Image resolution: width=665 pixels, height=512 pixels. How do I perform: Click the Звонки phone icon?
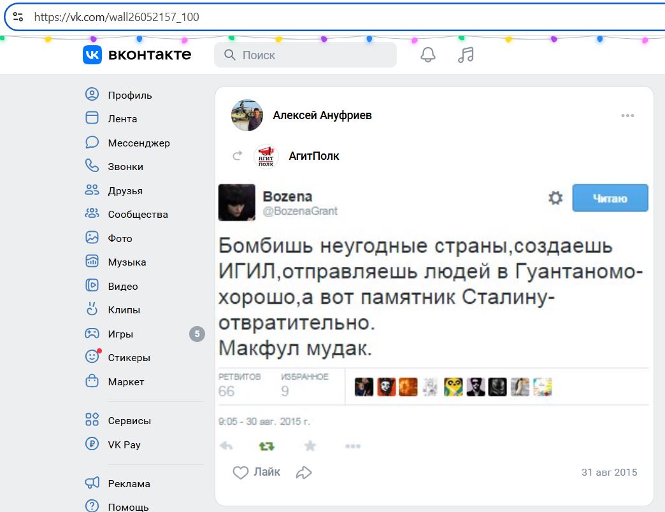(x=92, y=166)
